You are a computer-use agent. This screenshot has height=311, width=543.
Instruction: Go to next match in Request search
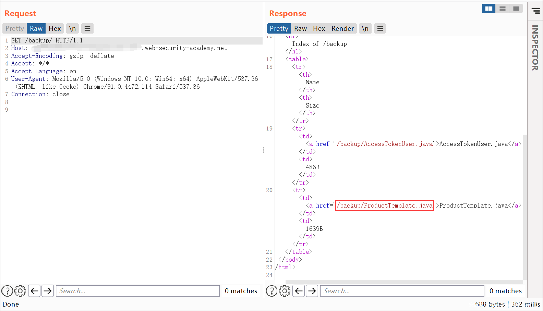click(48, 291)
